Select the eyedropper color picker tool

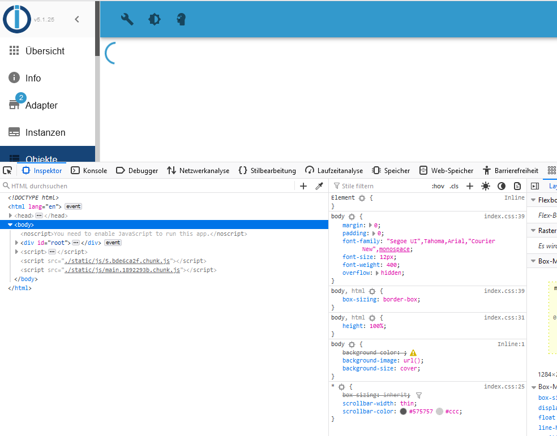pyautogui.click(x=319, y=186)
